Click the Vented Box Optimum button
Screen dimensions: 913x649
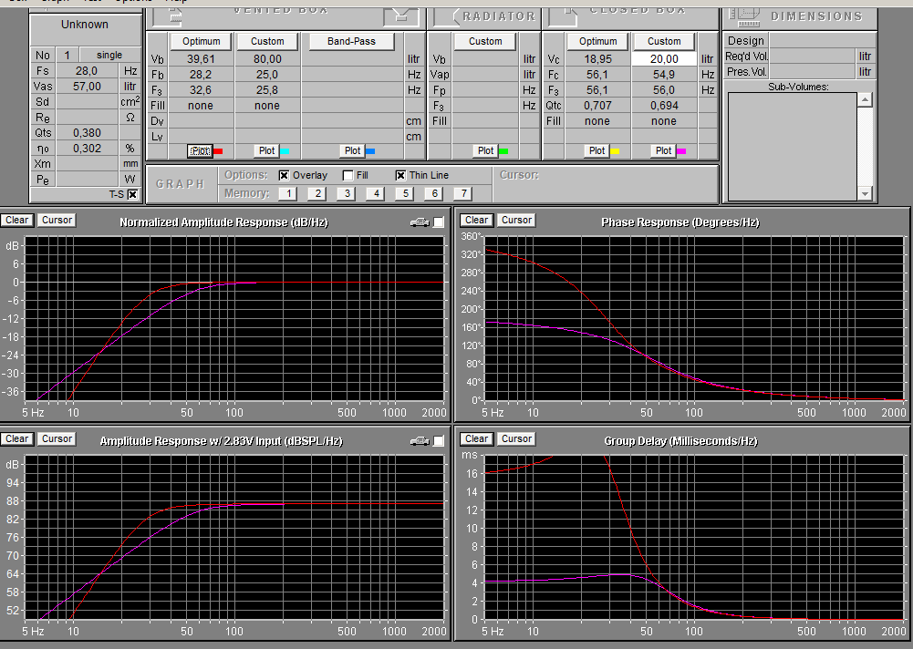(x=201, y=41)
